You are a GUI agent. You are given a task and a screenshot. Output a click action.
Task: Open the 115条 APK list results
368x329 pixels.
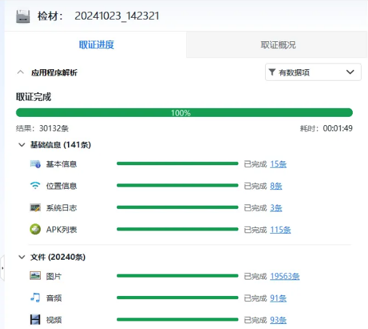tap(280, 230)
